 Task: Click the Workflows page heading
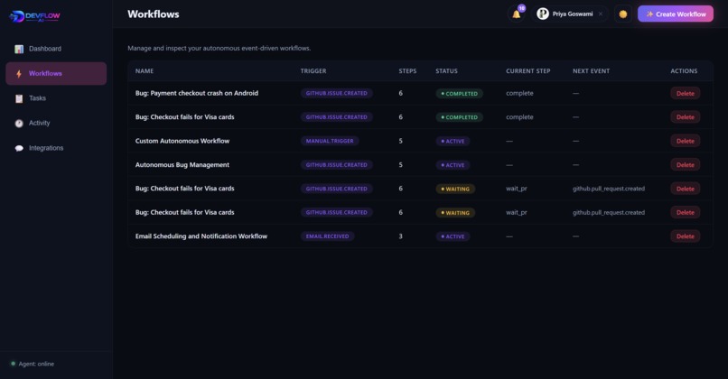tap(154, 14)
